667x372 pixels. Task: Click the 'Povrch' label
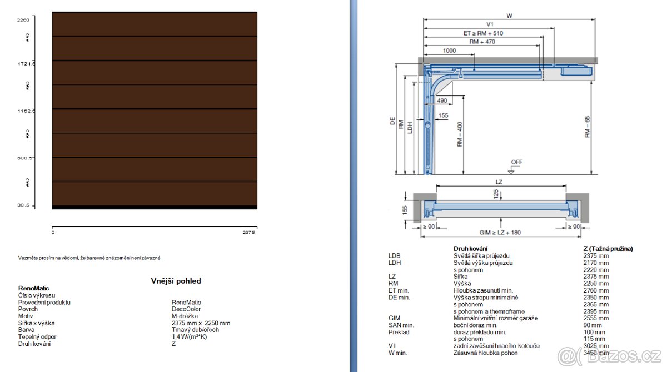coord(27,309)
